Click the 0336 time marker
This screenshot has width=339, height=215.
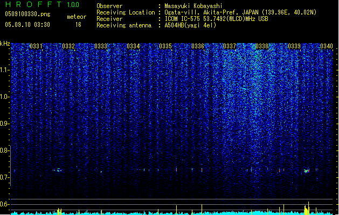(x=198, y=46)
